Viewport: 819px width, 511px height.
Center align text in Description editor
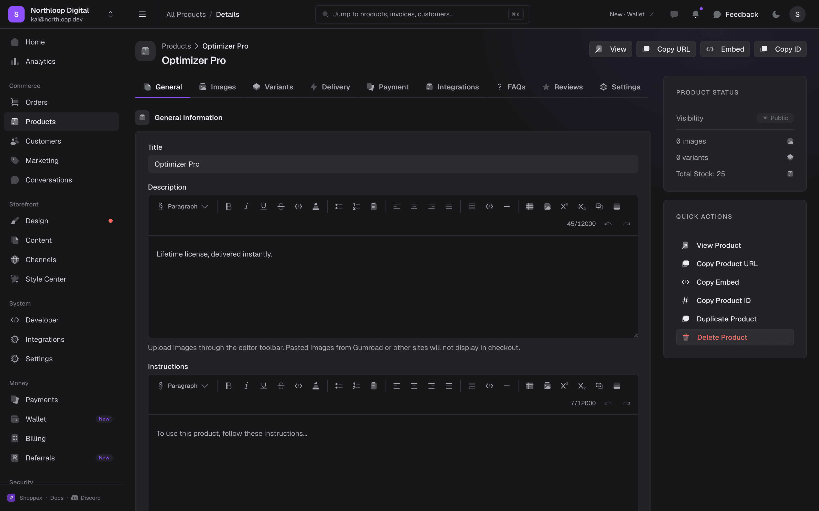414,206
